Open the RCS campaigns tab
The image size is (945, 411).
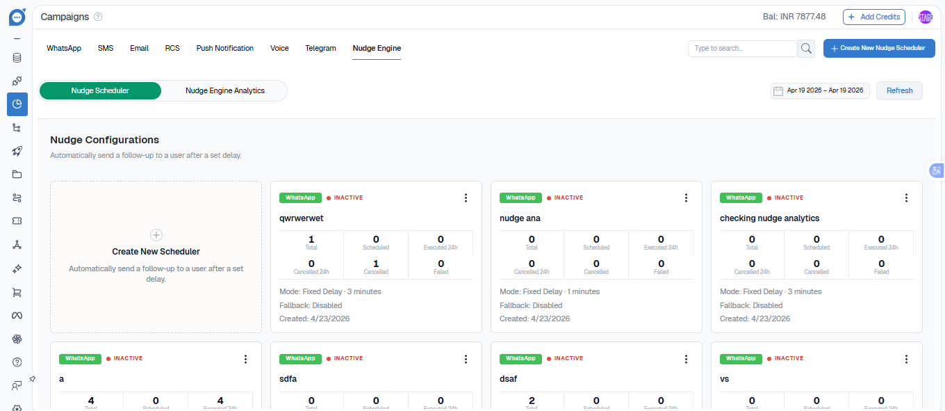(x=172, y=48)
